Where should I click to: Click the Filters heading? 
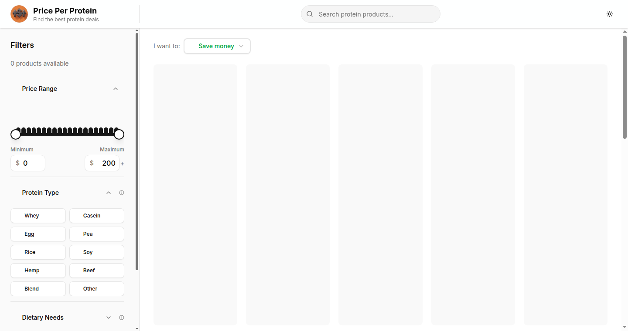point(22,45)
